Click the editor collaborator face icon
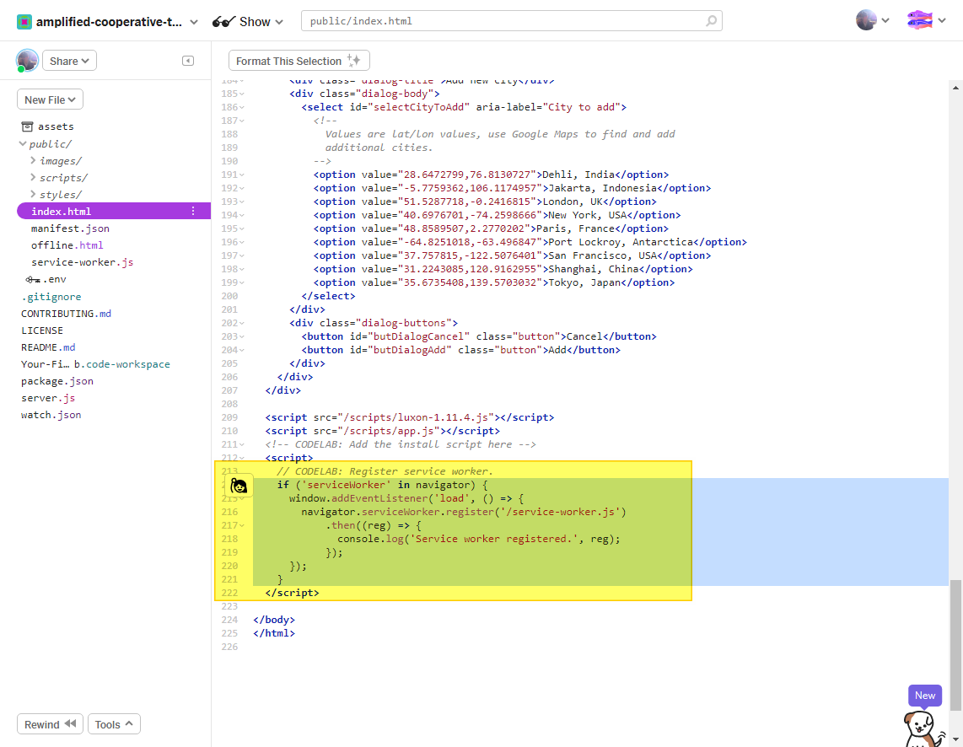 pyautogui.click(x=239, y=486)
